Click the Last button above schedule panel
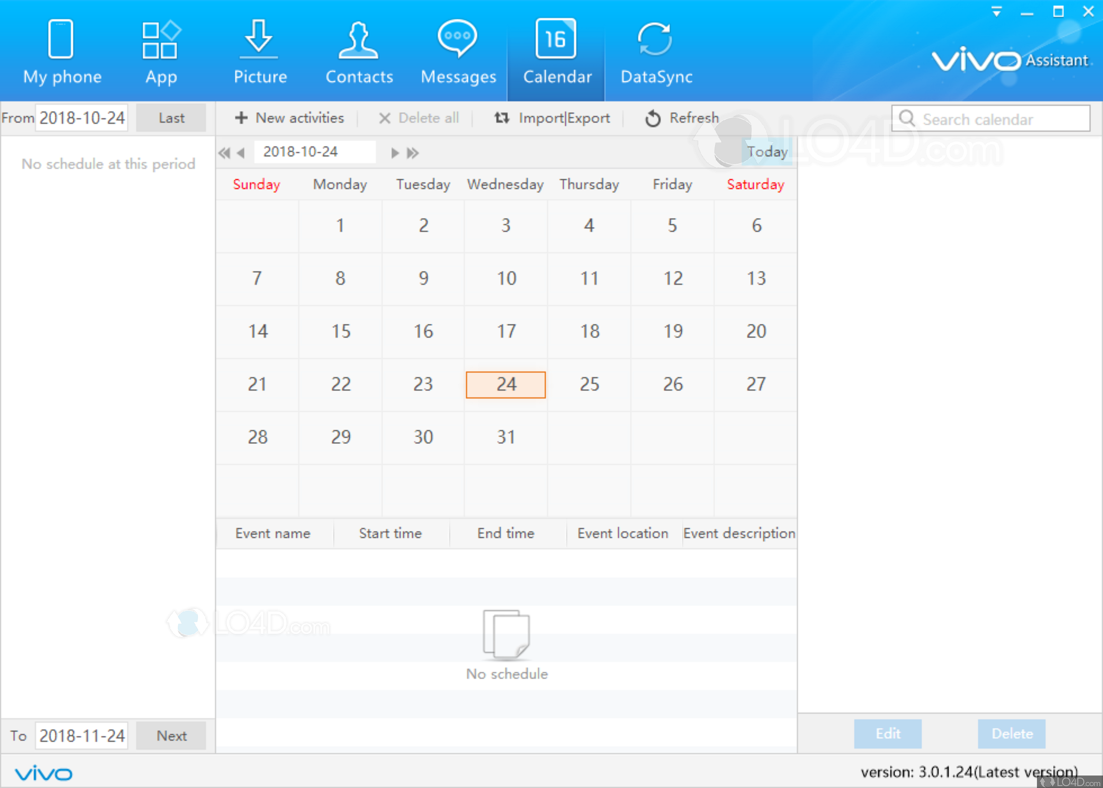The height and width of the screenshot is (788, 1103). click(171, 118)
